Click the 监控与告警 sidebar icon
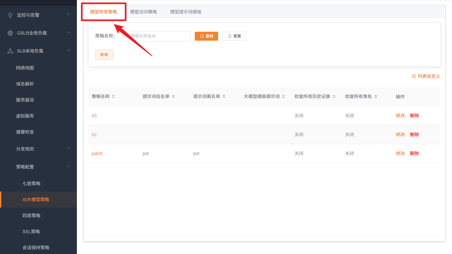Viewport: 452px width, 254px height. (10, 15)
